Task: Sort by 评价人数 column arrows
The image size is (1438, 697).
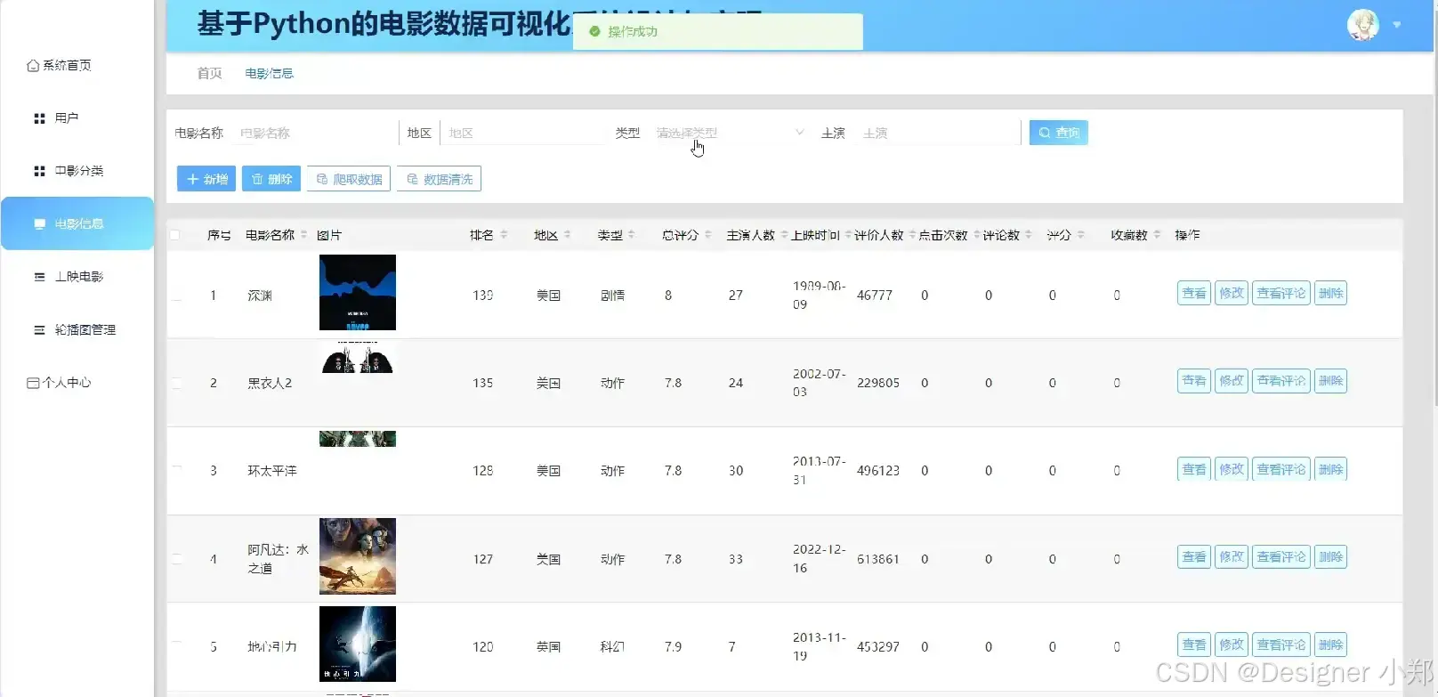Action: point(912,235)
